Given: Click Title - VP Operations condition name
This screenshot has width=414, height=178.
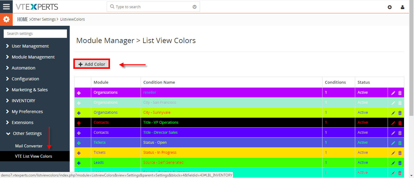Looking at the screenshot, I should [161, 123].
